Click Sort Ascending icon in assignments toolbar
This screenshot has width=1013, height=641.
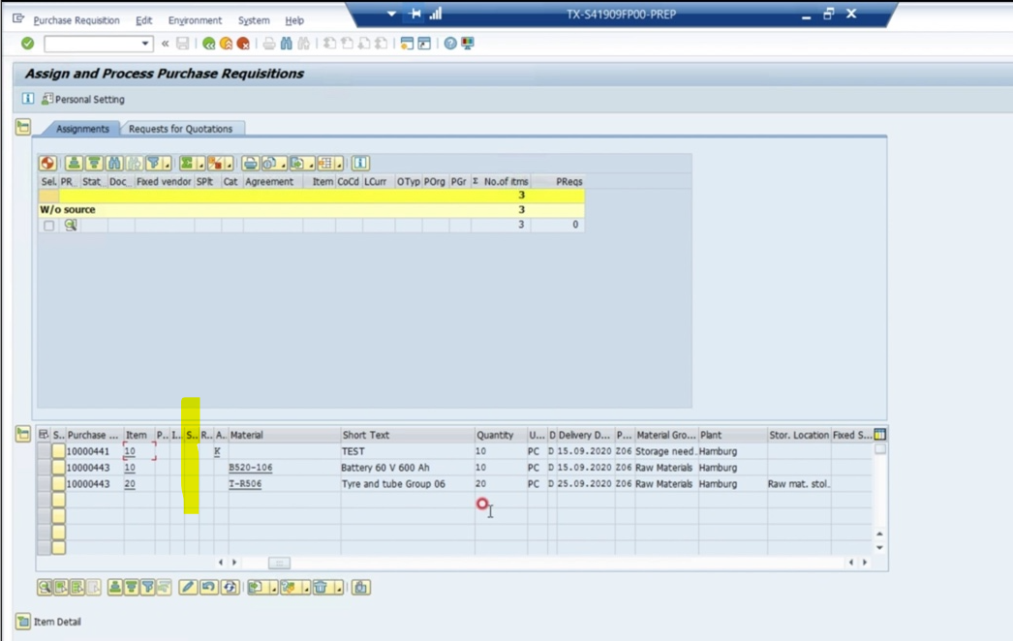[74, 163]
